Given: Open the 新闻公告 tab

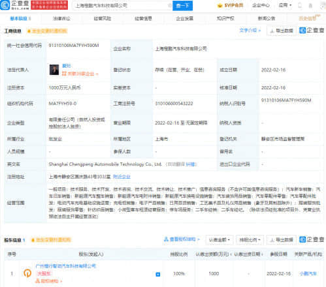Looking at the screenshot, I should [x=267, y=18].
